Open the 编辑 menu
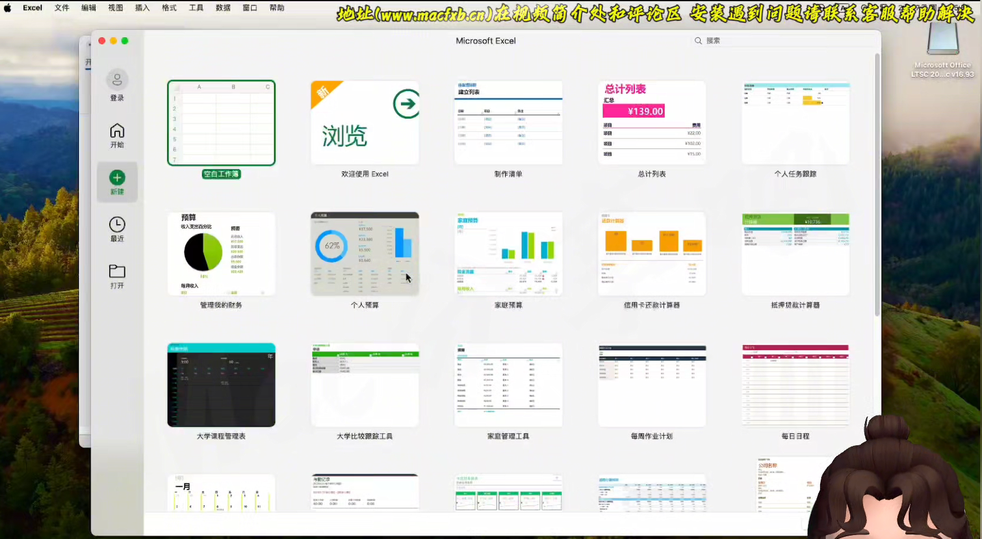Screen dimensions: 982x539 pos(88,8)
